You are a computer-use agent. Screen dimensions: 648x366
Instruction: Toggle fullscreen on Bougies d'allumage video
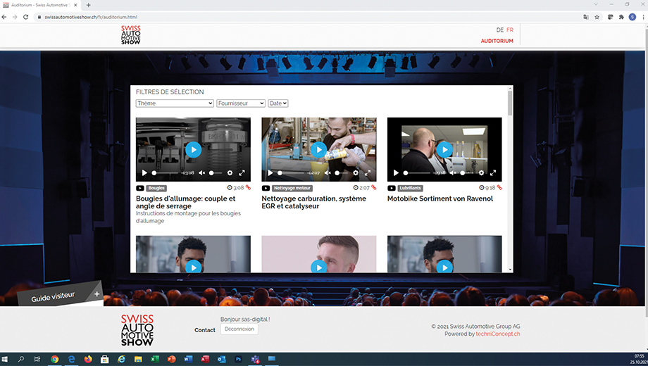coord(242,172)
